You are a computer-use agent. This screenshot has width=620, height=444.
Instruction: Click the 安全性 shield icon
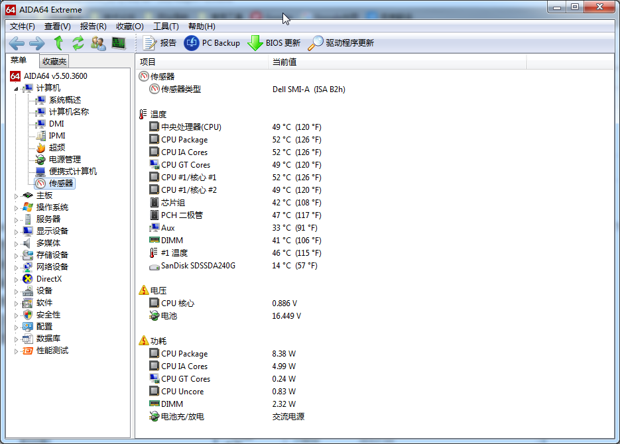pos(28,315)
